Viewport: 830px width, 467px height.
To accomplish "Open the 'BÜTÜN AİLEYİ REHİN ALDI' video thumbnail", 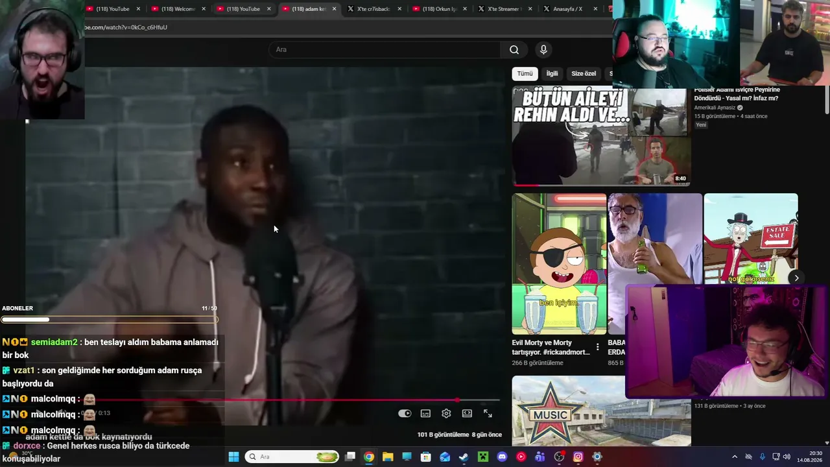I will pos(601,138).
